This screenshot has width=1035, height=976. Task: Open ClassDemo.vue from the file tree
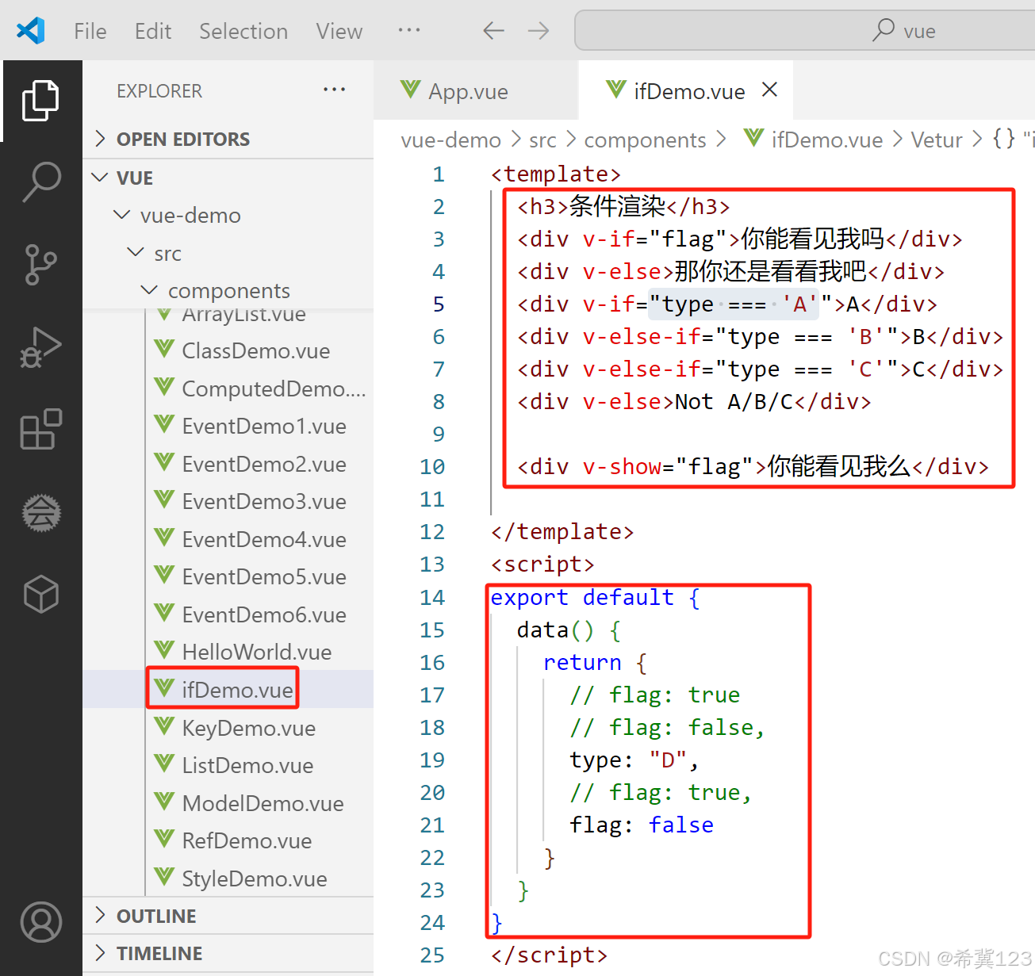[x=255, y=350]
